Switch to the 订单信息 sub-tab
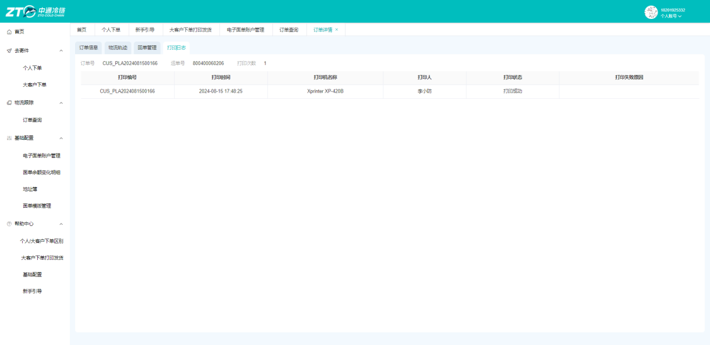 pyautogui.click(x=88, y=47)
